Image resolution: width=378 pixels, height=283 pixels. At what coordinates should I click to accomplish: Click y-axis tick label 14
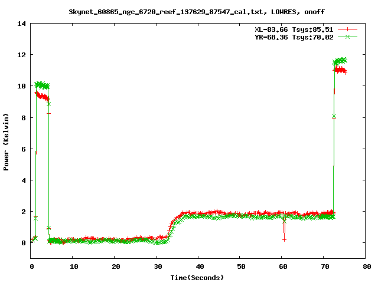click(x=21, y=24)
